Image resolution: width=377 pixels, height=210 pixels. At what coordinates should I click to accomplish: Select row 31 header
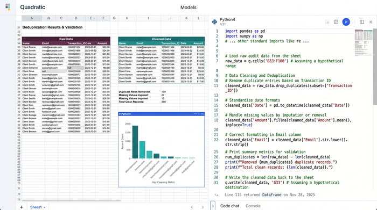[x=18, y=27]
